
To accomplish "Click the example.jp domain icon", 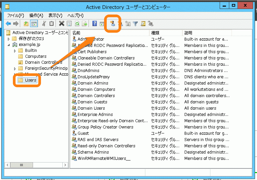I will tap(15, 45).
